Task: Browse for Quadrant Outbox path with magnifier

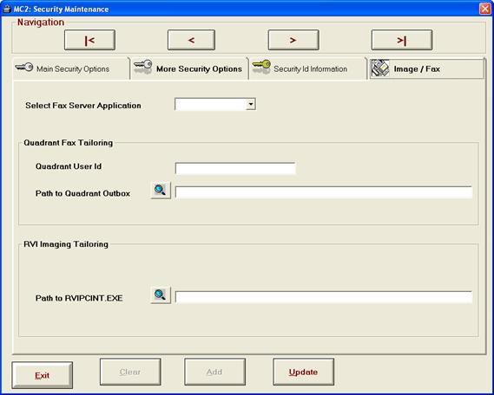Action: tap(161, 190)
